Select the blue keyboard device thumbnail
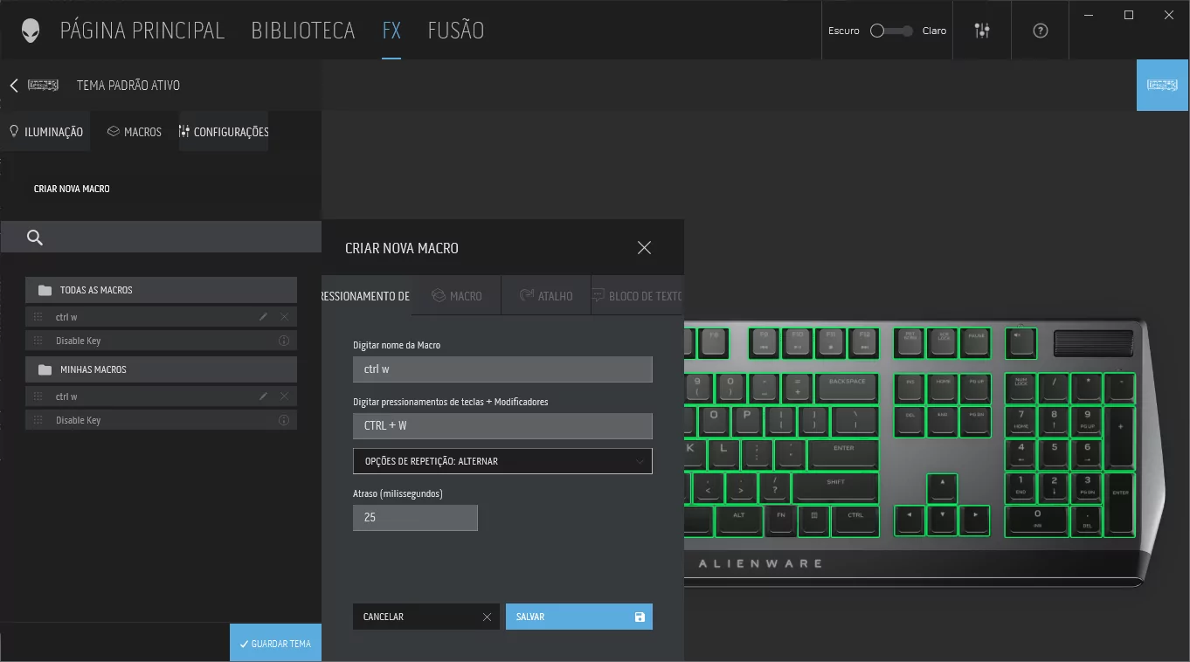 1162,85
